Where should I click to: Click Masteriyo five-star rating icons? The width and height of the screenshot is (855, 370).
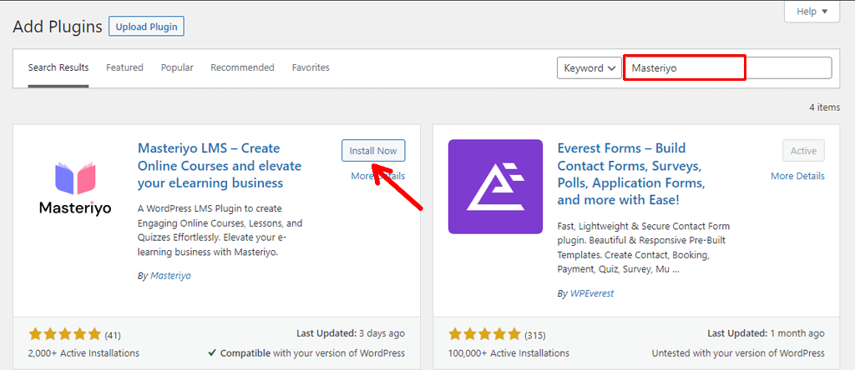pyautogui.click(x=64, y=335)
